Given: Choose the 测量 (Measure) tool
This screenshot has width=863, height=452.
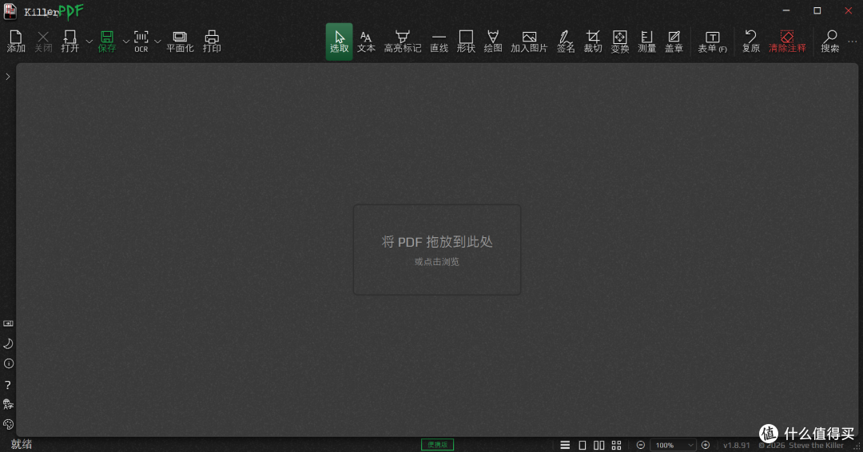Looking at the screenshot, I should (x=646, y=42).
